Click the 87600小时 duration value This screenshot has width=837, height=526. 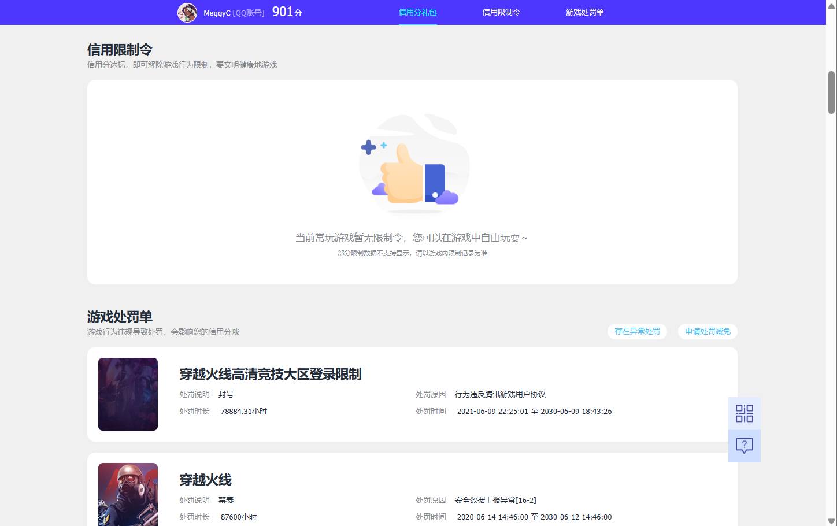239,517
